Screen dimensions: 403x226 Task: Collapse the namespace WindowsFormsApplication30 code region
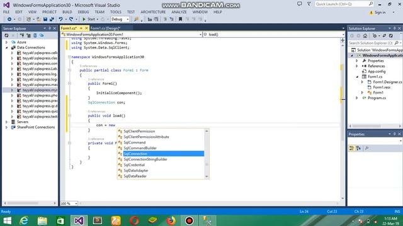[x=69, y=57]
